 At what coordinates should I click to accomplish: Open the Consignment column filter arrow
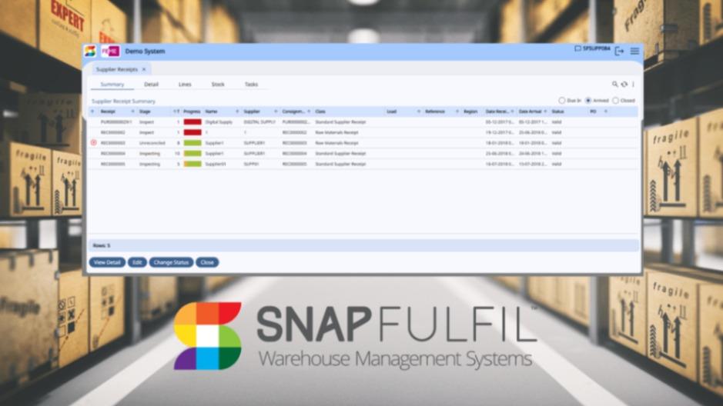point(309,111)
